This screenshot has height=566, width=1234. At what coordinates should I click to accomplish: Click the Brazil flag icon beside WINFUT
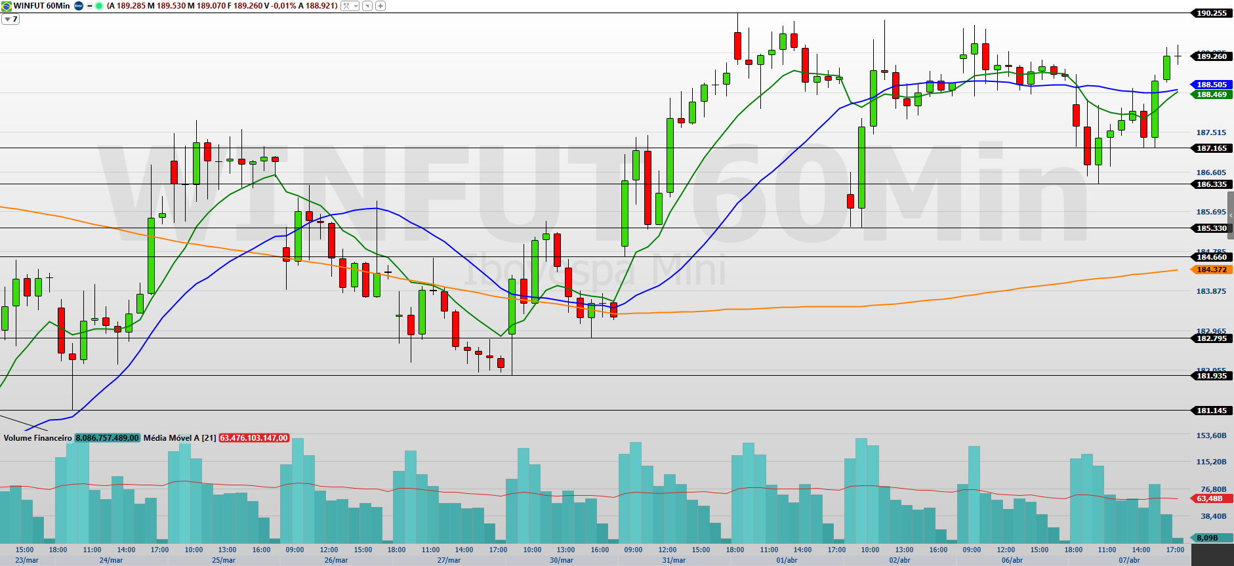click(7, 6)
